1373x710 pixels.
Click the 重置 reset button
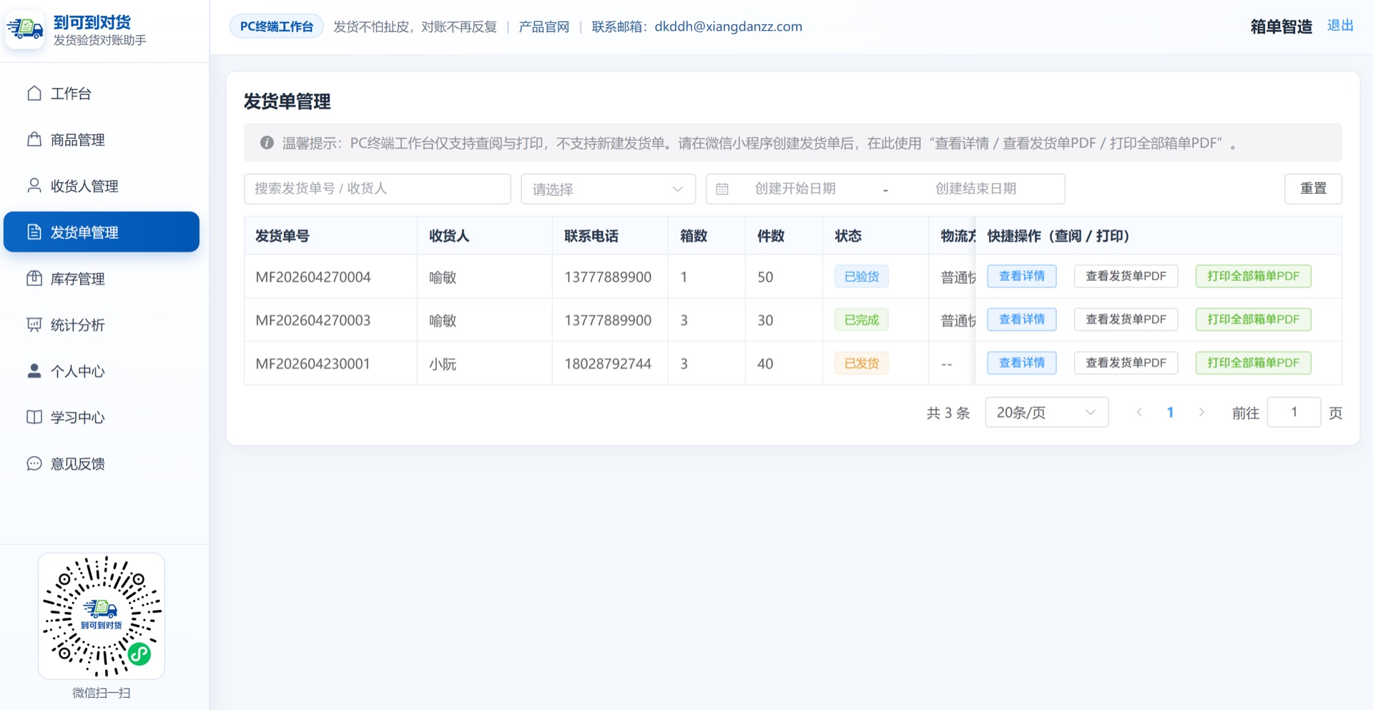click(1313, 189)
